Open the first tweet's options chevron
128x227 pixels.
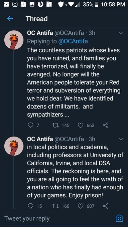tap(121, 33)
